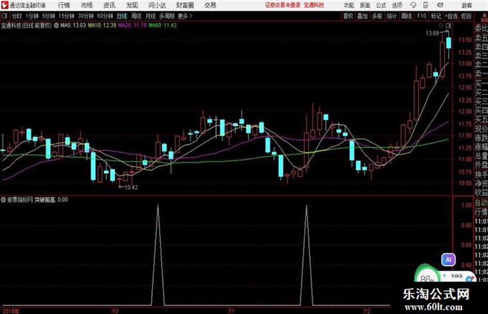Click the MA60: 11.42 indicator value

click(x=163, y=25)
